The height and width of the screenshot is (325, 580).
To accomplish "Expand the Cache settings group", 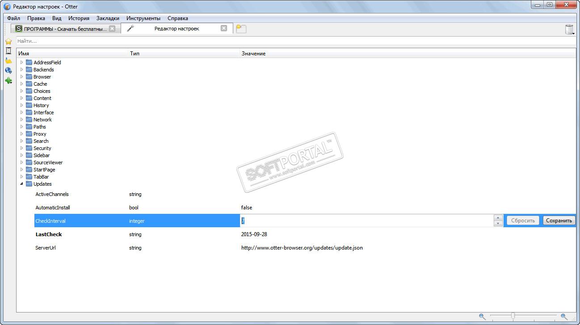I will (x=21, y=84).
